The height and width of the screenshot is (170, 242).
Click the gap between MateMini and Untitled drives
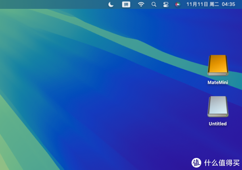218,90
